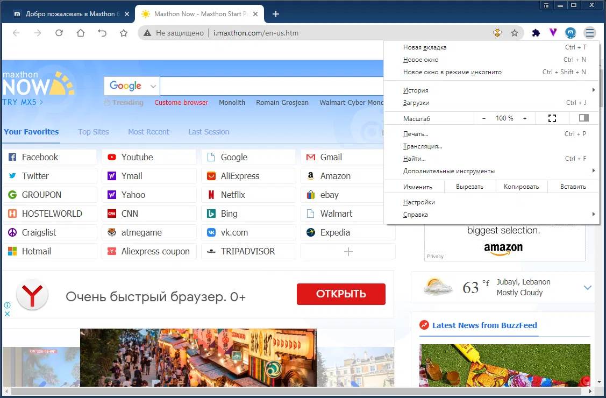Choose Печать from the menu
This screenshot has height=398, width=606.
click(x=492, y=134)
